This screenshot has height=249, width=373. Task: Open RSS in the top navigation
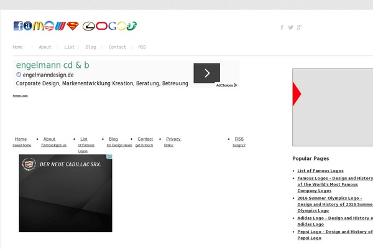pos(142,47)
